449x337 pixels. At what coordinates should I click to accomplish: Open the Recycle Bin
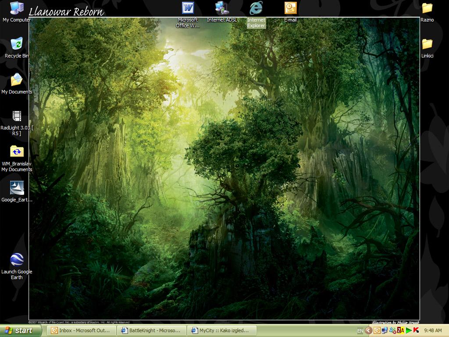[17, 45]
